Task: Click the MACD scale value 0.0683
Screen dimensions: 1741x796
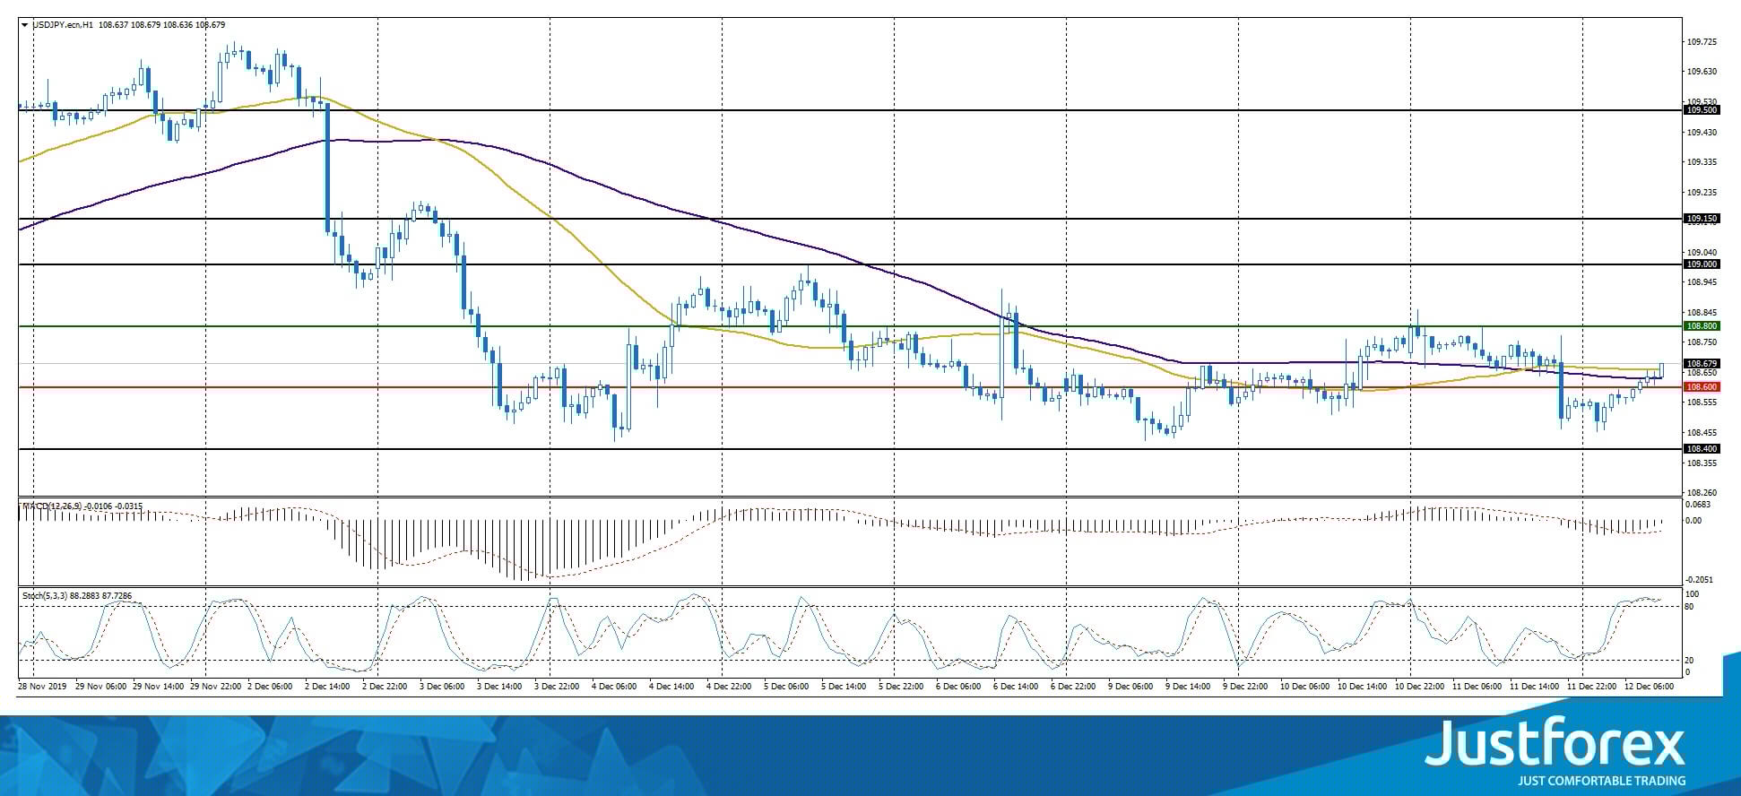Action: pyautogui.click(x=1700, y=505)
